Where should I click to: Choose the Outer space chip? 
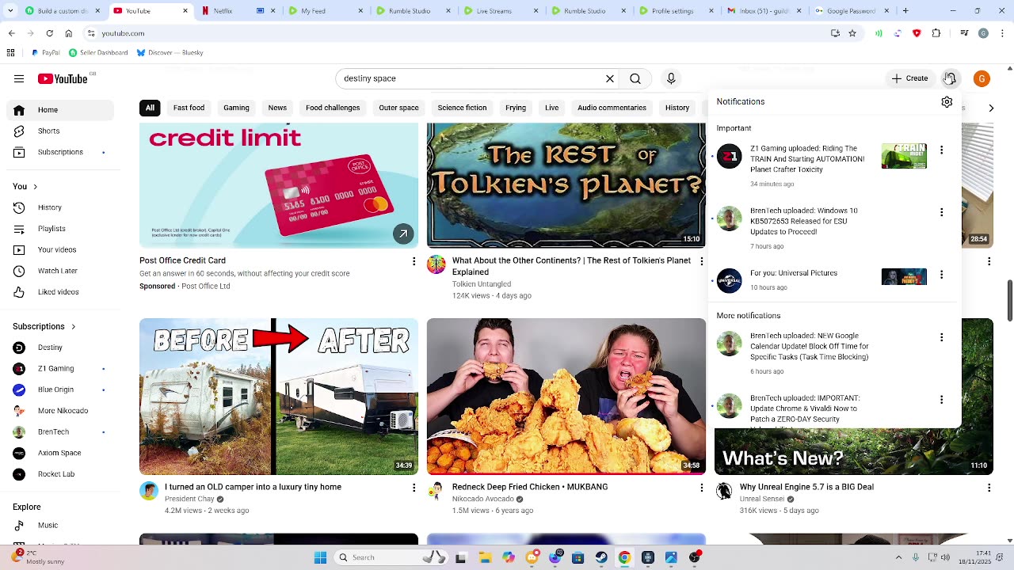pyautogui.click(x=398, y=108)
